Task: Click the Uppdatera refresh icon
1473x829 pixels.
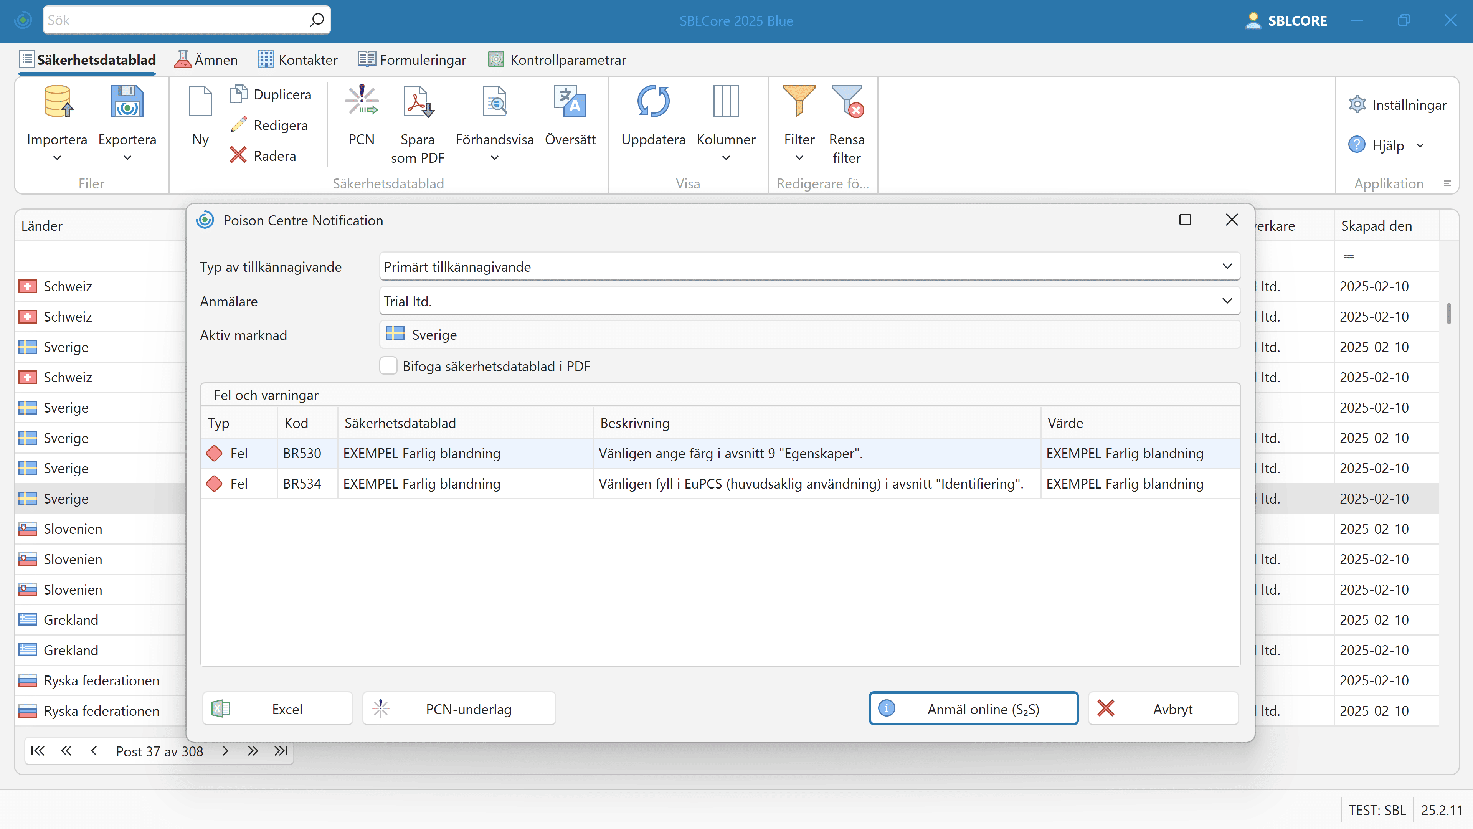Action: tap(653, 102)
